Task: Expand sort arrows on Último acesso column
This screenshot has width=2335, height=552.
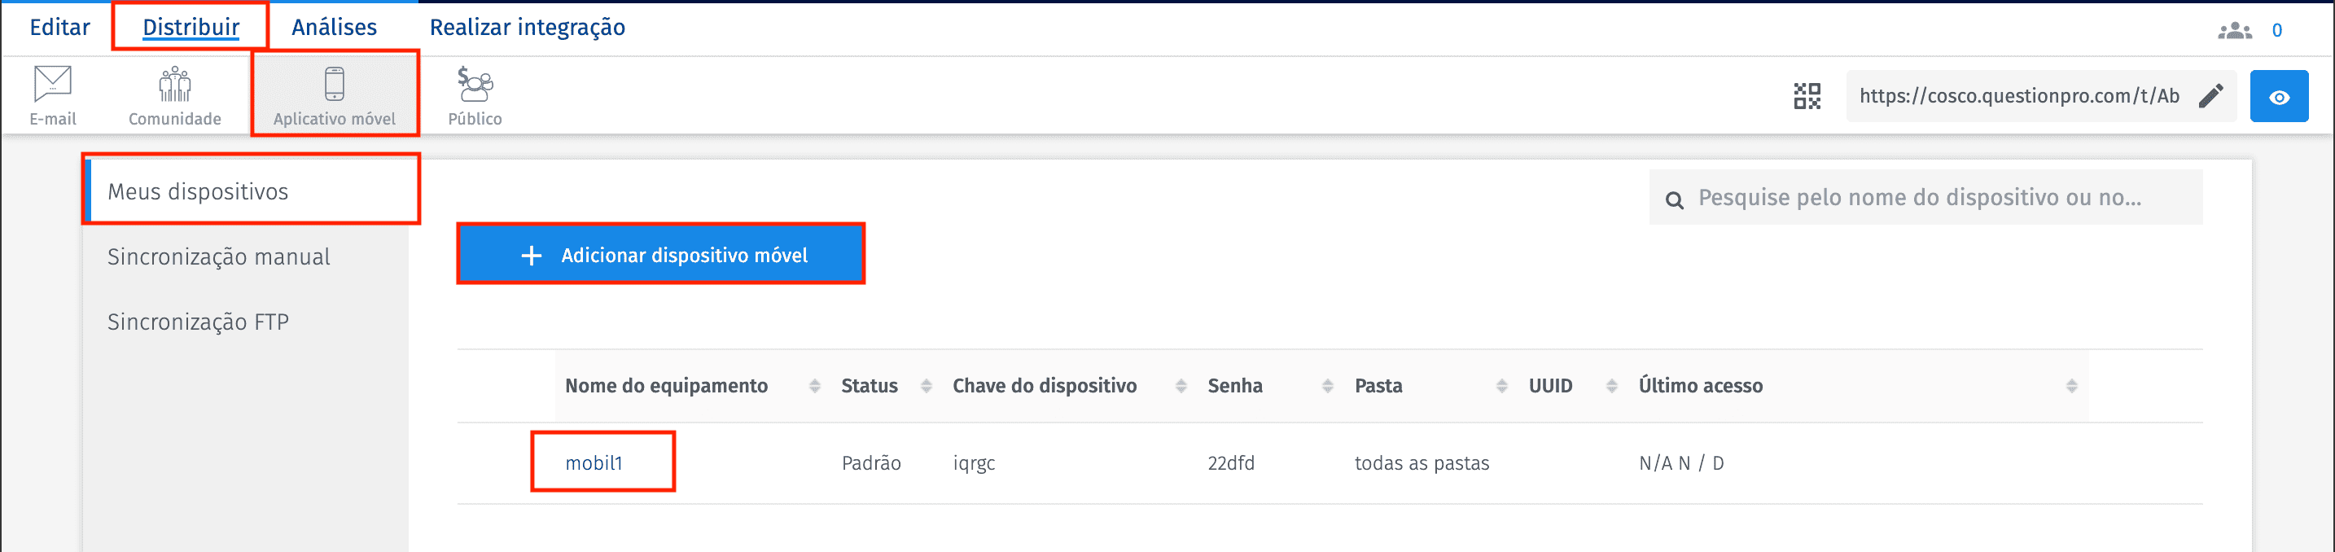Action: (2070, 385)
